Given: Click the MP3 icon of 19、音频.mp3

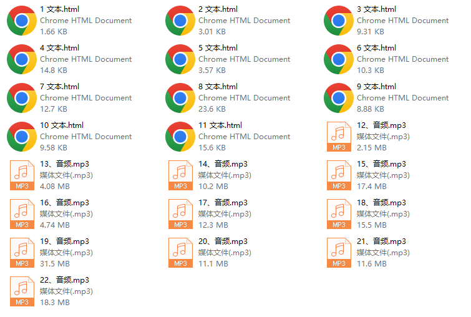Looking at the screenshot, I should tap(22, 253).
